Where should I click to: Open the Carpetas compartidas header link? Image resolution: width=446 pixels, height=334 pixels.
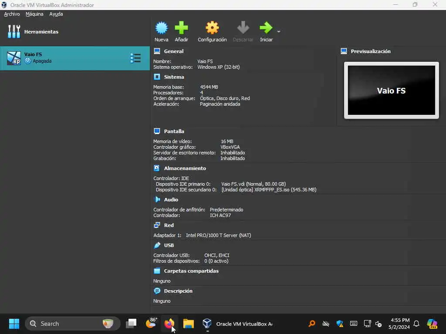click(x=191, y=271)
